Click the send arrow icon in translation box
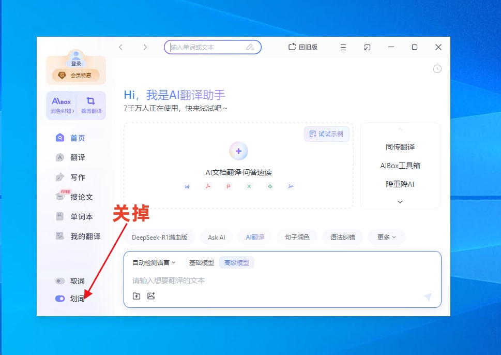Screen dimensions: 501x355 (428, 297)
